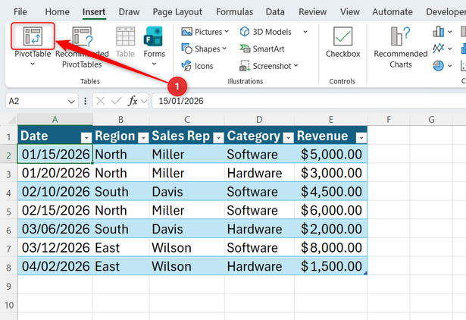Open the 3D Models dropdown arrow
The width and height of the screenshot is (466, 320).
click(x=305, y=32)
